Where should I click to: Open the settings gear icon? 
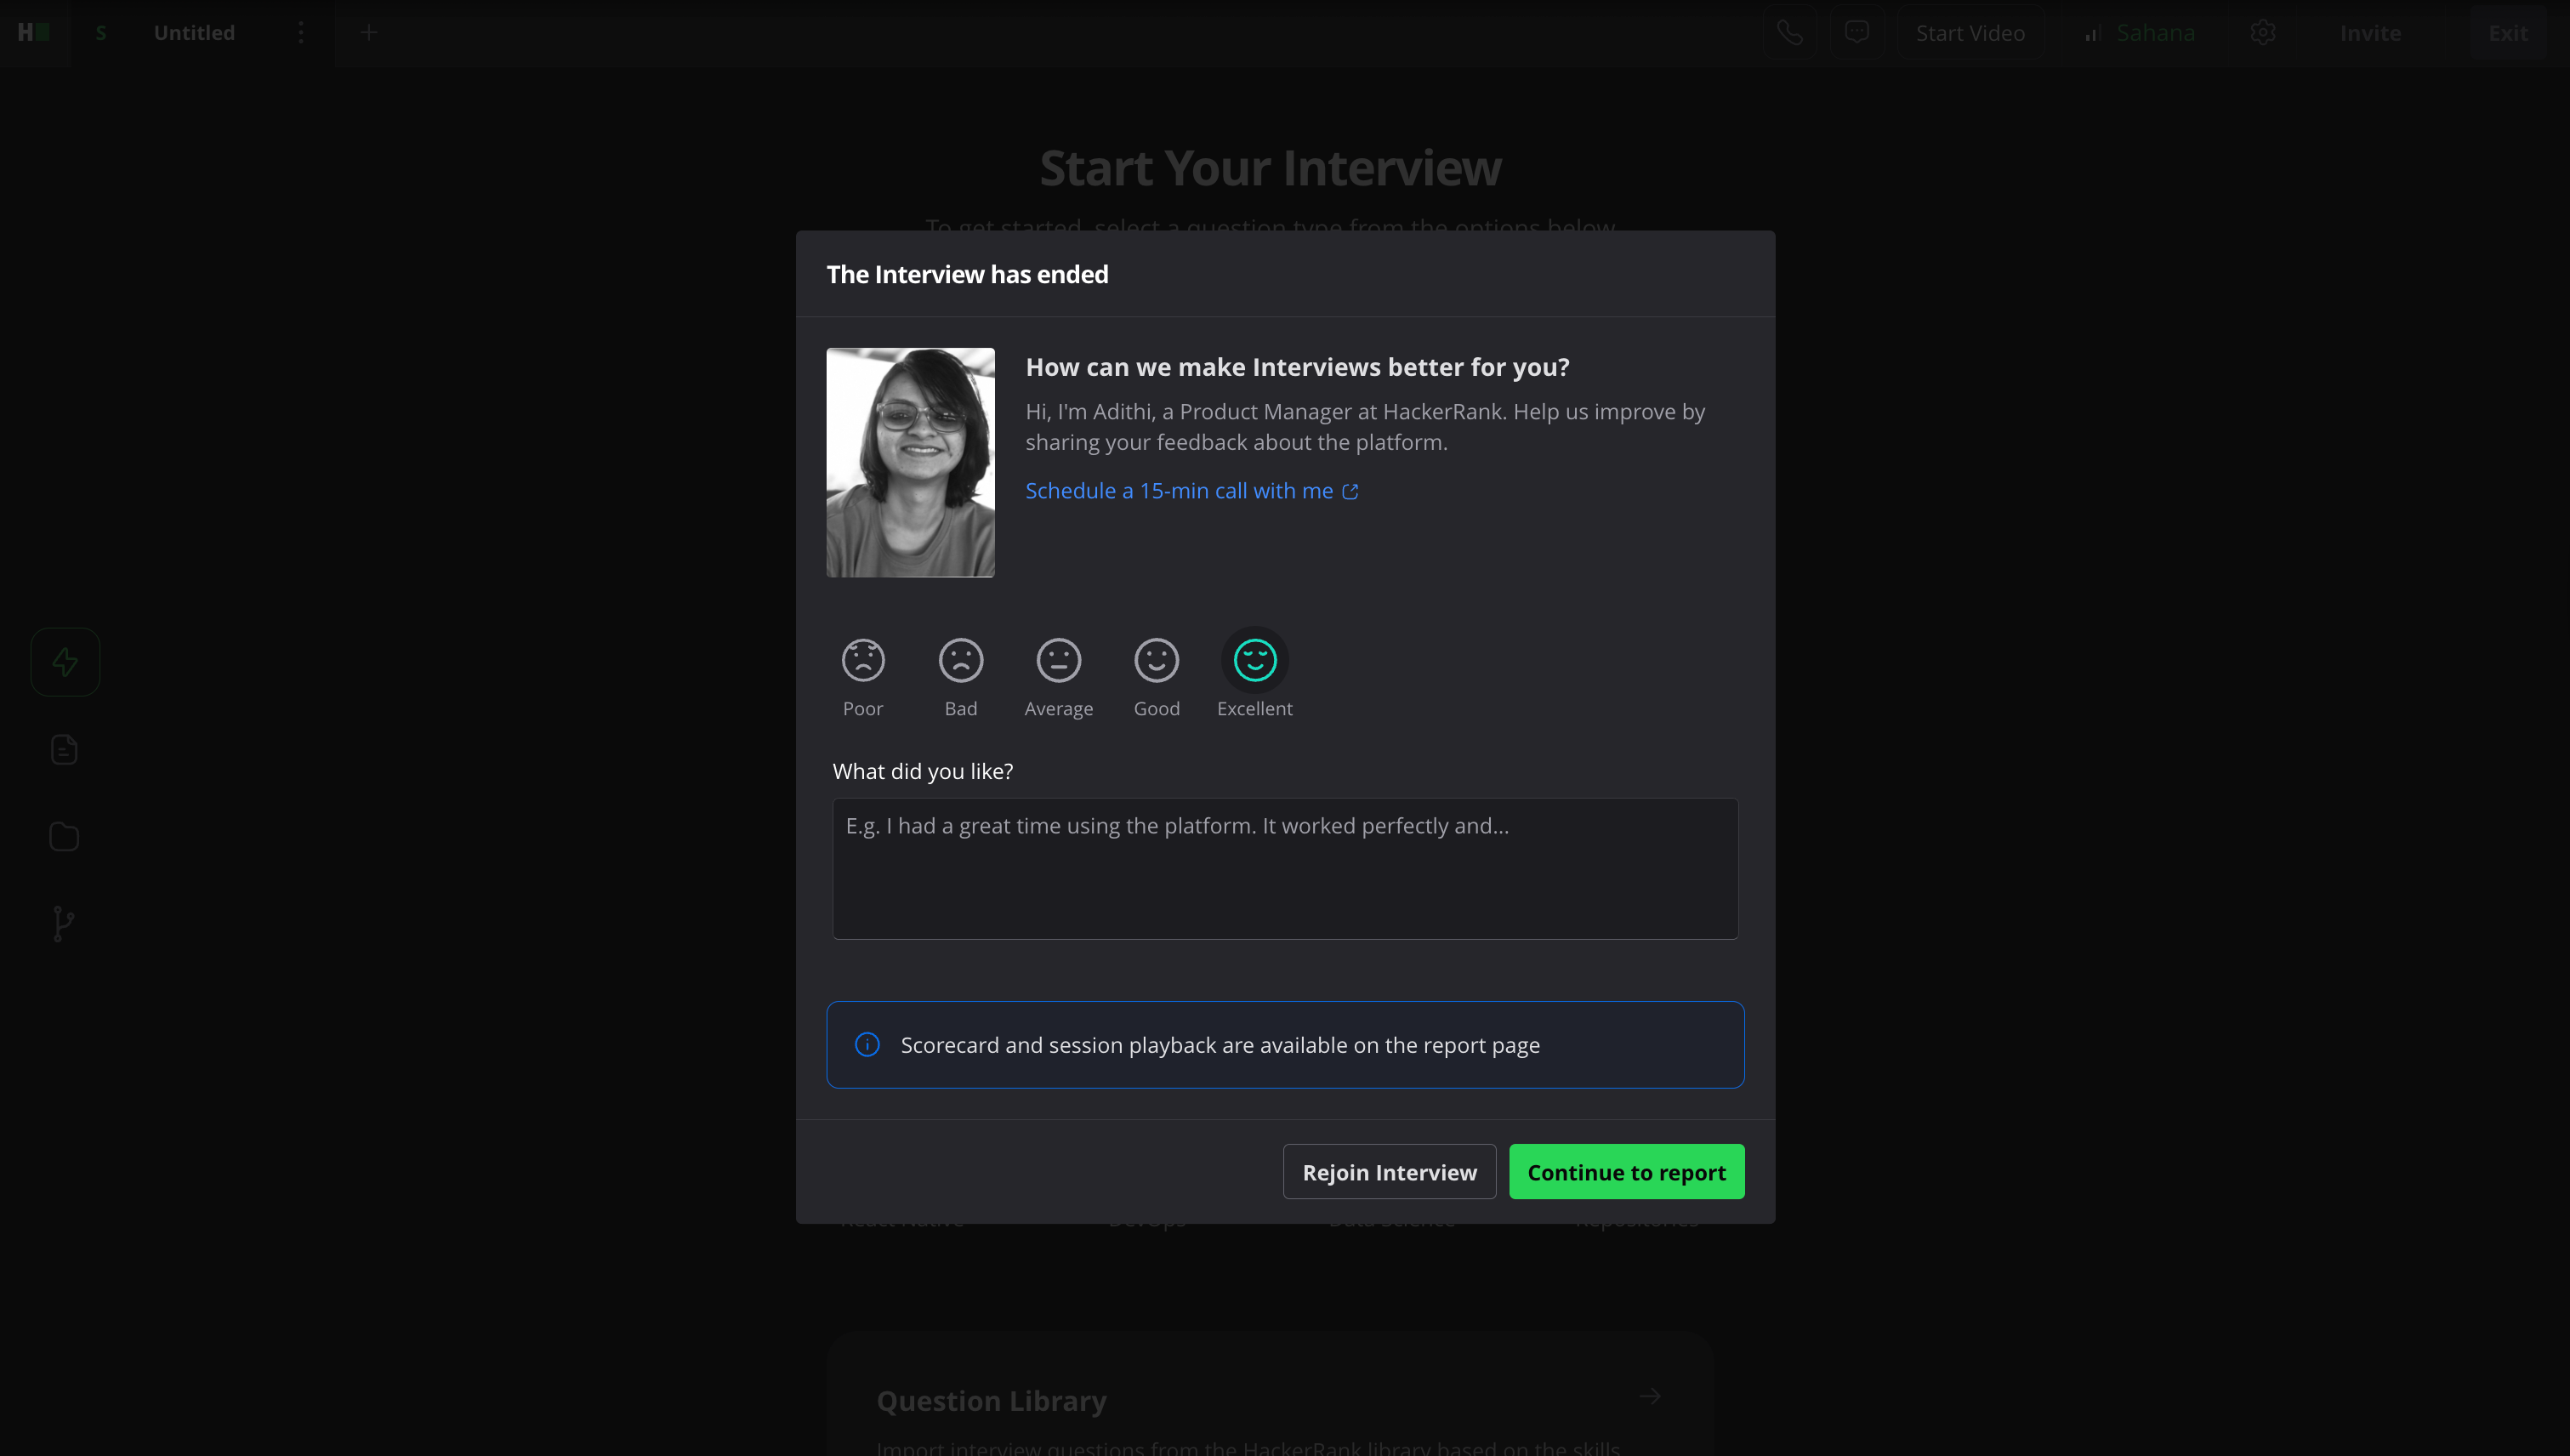(2263, 33)
